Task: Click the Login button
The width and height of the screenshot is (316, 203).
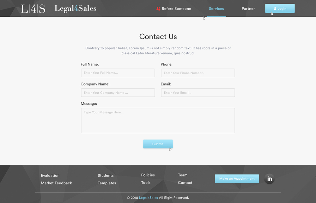Action: pyautogui.click(x=280, y=9)
